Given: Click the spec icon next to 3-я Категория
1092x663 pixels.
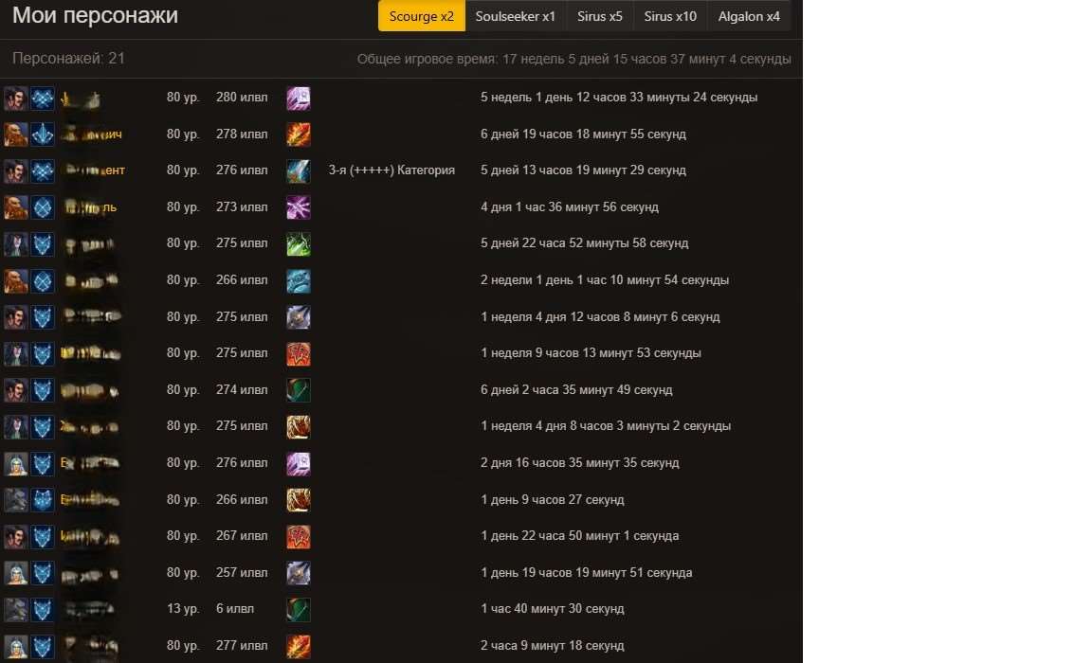Looking at the screenshot, I should click(x=299, y=170).
